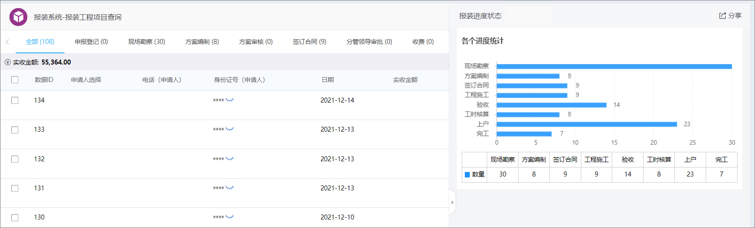Click eye icon in row 131
Image resolution: width=755 pixels, height=228 pixels.
[x=230, y=188]
